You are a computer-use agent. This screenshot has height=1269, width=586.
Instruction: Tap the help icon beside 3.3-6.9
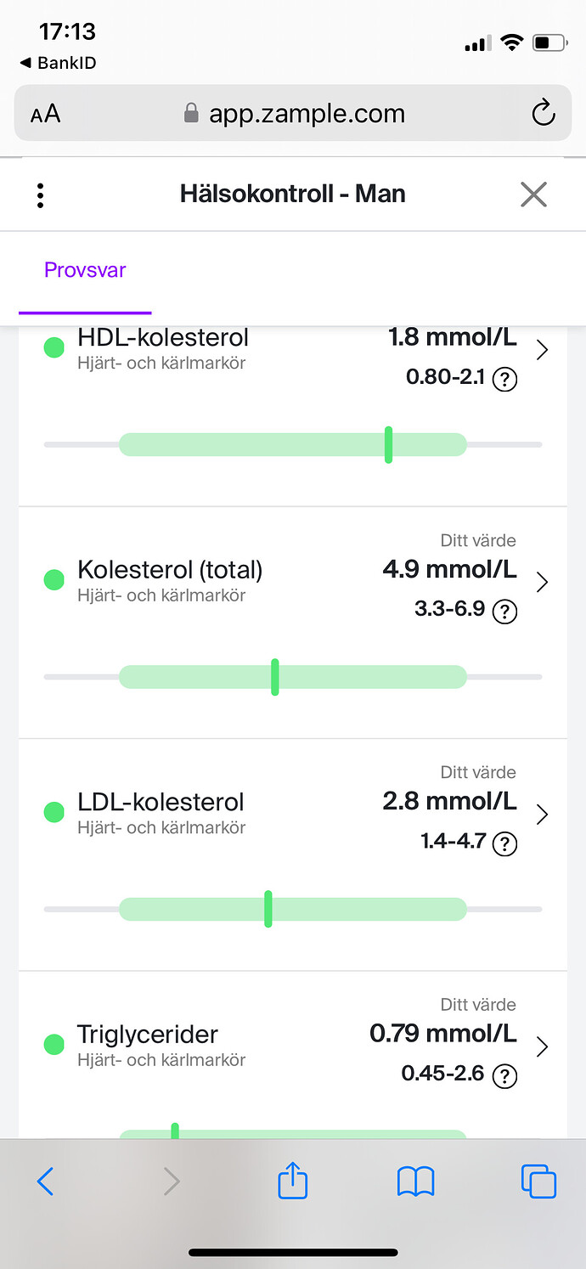[x=504, y=612]
